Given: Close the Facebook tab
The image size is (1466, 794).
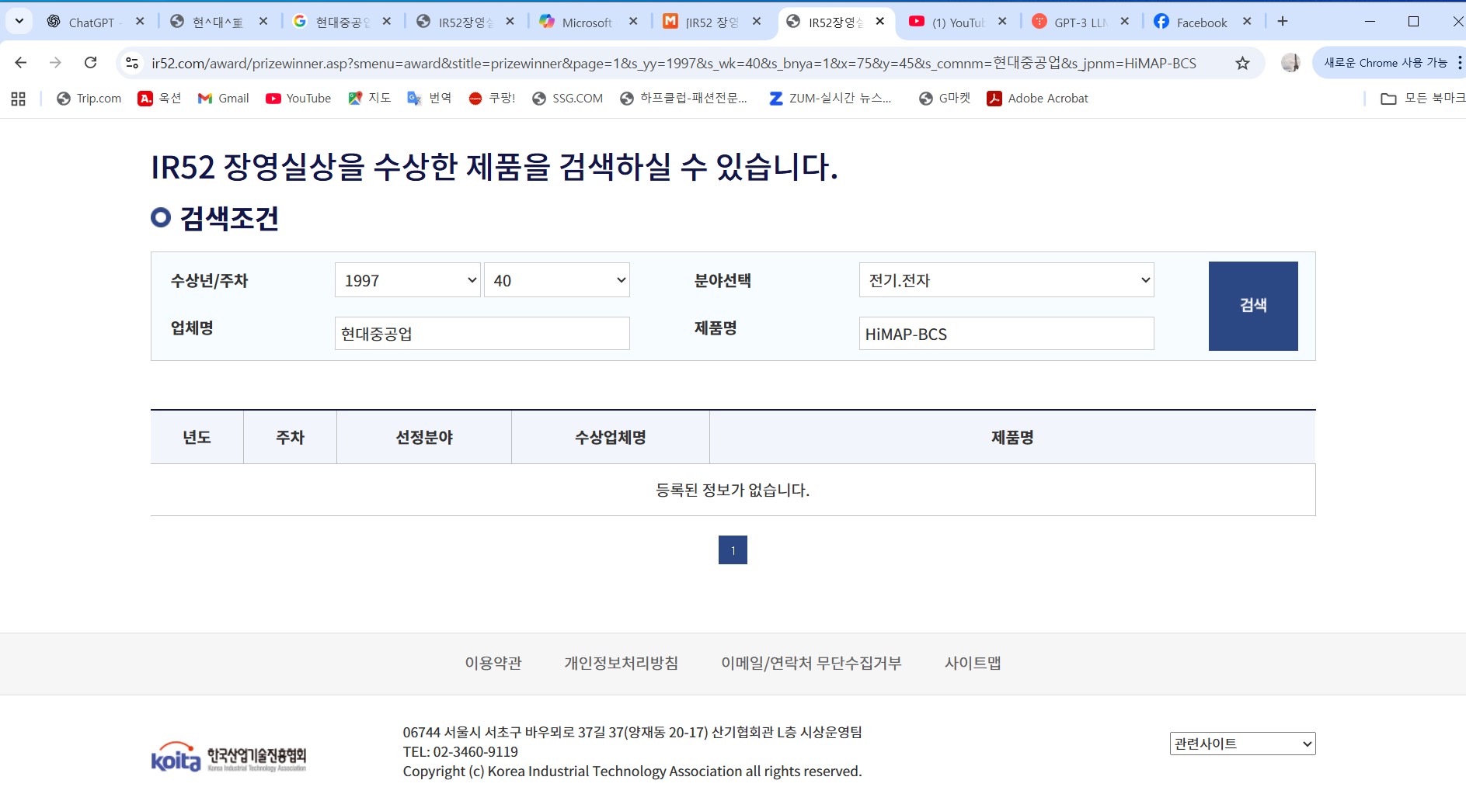Looking at the screenshot, I should tap(1247, 22).
